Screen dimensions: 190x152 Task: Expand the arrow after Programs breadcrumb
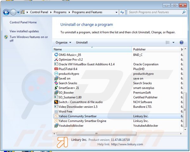tap(69, 12)
